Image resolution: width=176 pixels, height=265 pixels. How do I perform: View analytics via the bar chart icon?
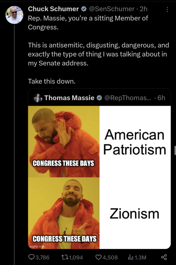(130, 257)
